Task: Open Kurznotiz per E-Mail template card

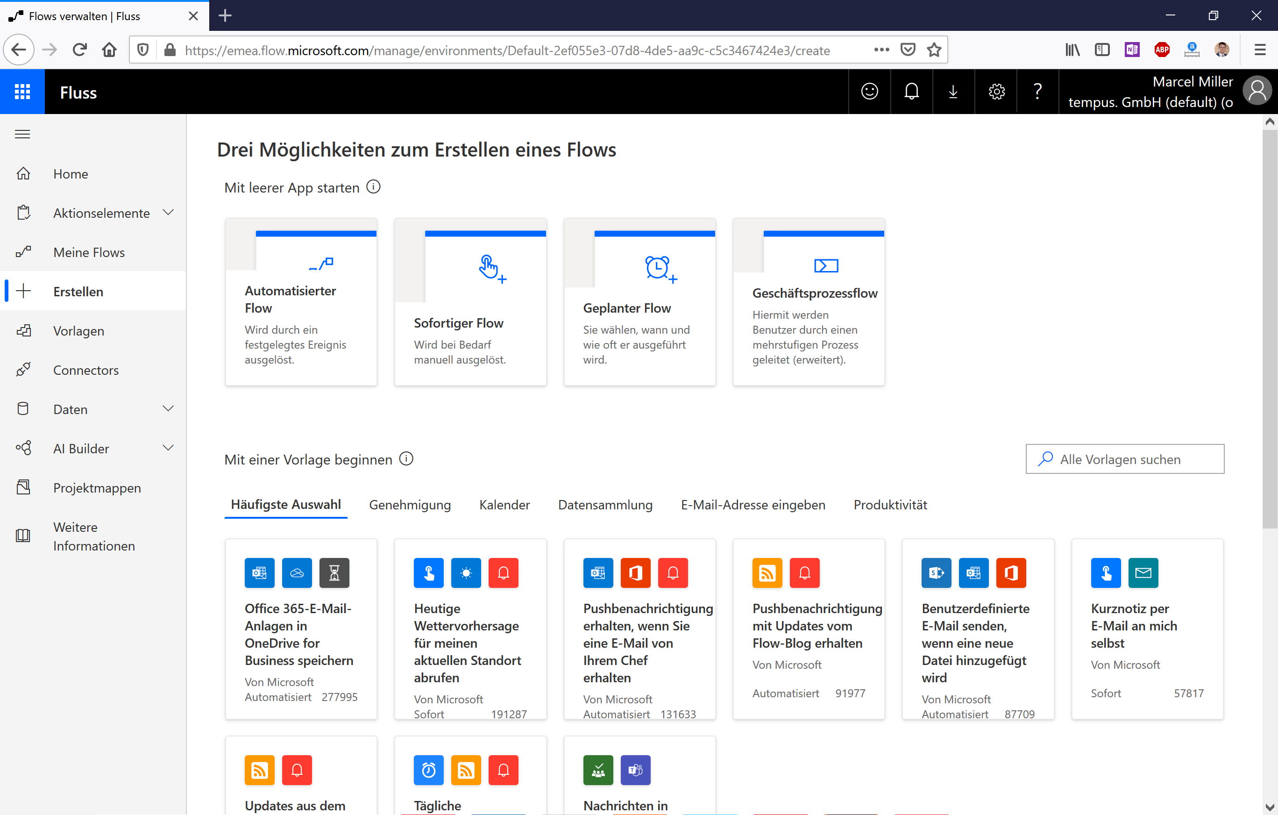Action: tap(1147, 629)
